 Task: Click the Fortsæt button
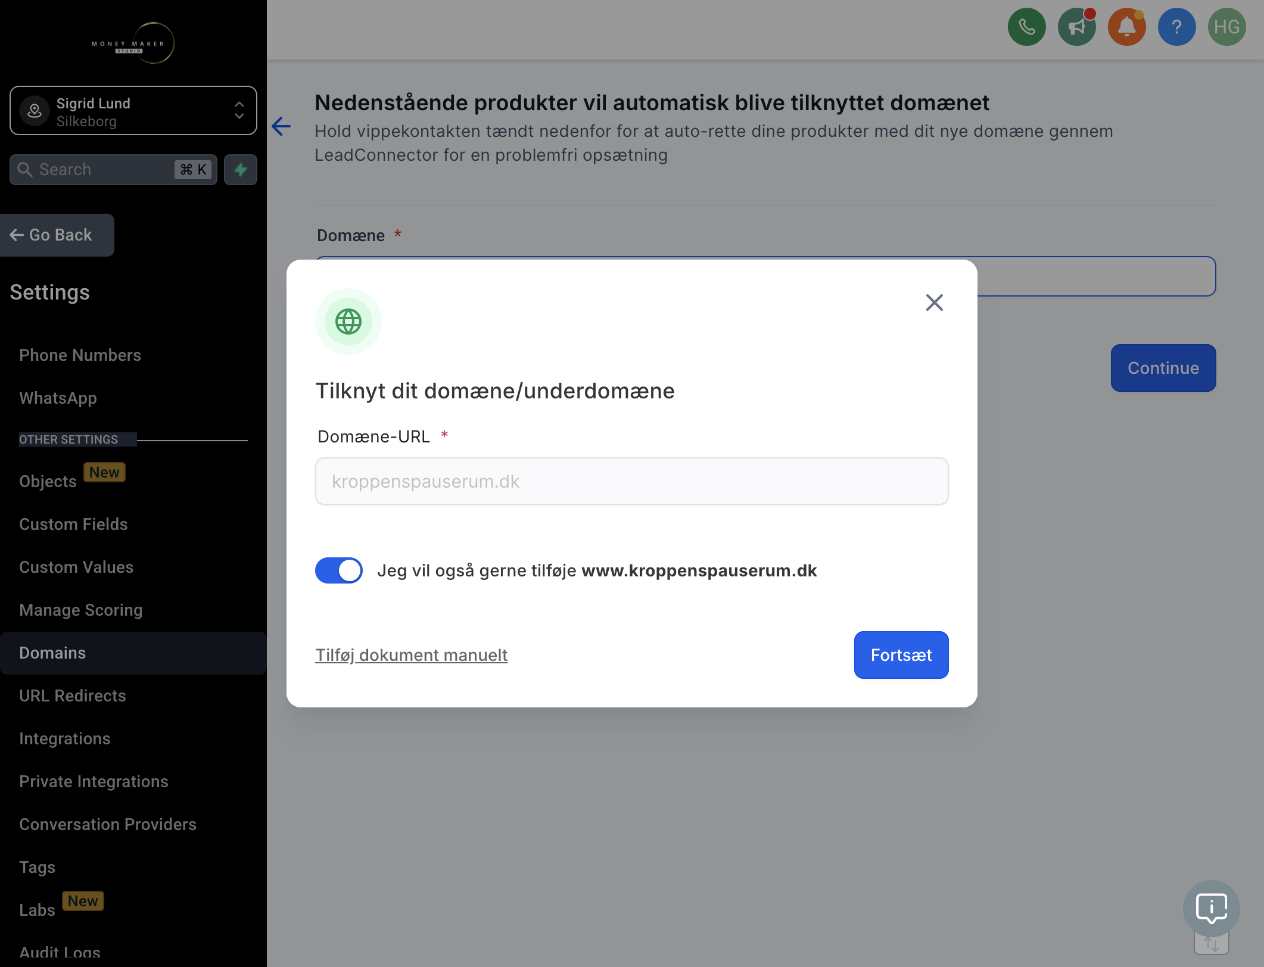901,655
